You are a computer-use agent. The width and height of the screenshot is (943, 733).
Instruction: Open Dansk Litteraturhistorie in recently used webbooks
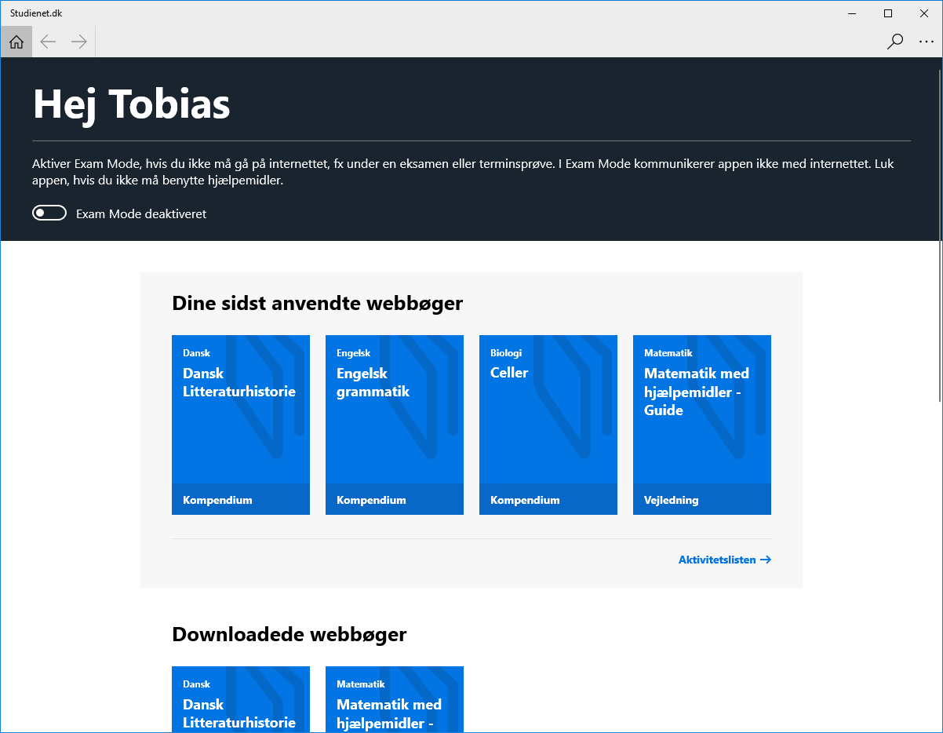(x=241, y=425)
